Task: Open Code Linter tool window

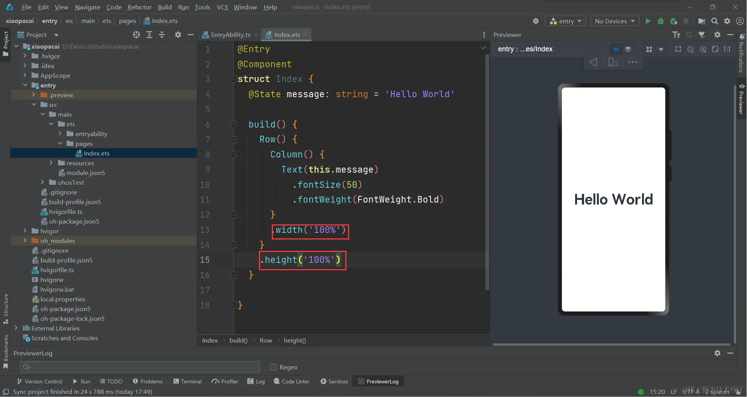Action: coord(292,381)
